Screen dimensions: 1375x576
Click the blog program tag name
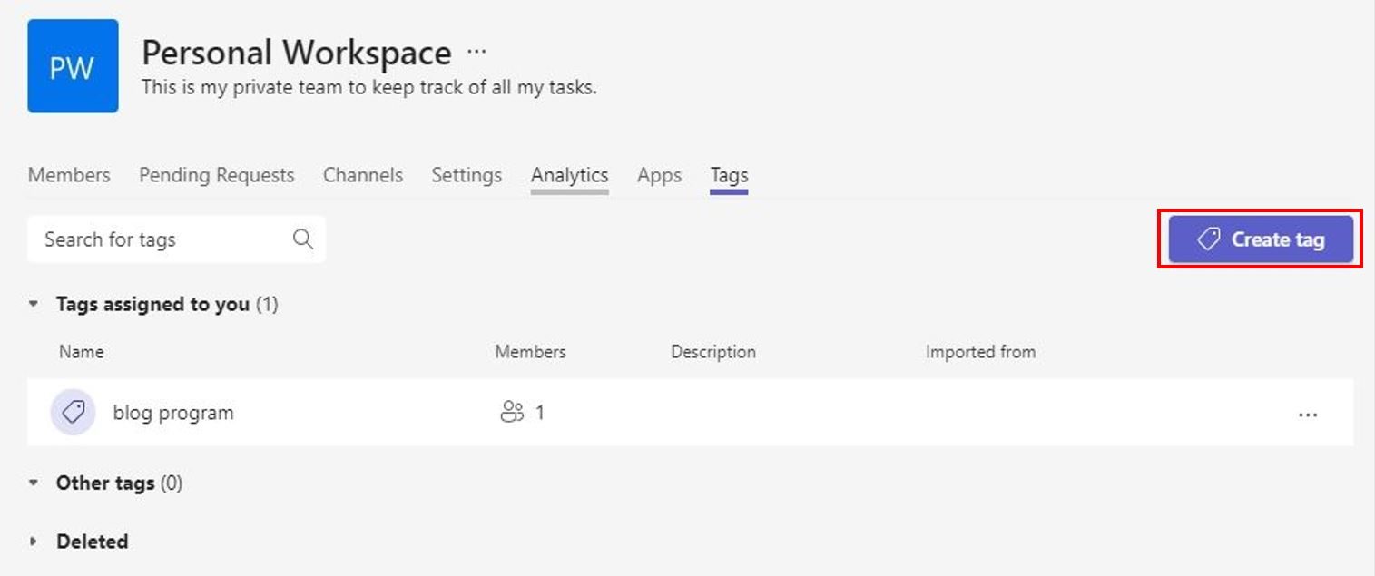click(x=173, y=413)
